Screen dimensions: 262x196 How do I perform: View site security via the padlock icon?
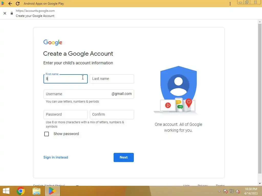12,13
